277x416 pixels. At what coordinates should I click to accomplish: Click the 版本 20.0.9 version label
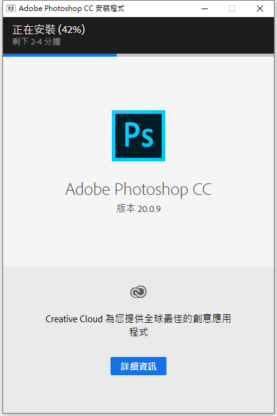coord(138,209)
